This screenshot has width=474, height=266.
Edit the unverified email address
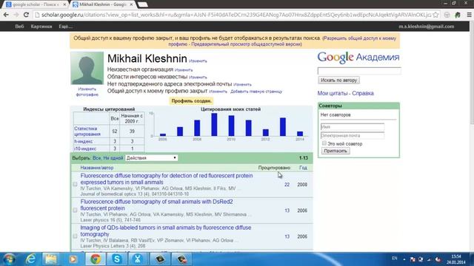pos(242,84)
